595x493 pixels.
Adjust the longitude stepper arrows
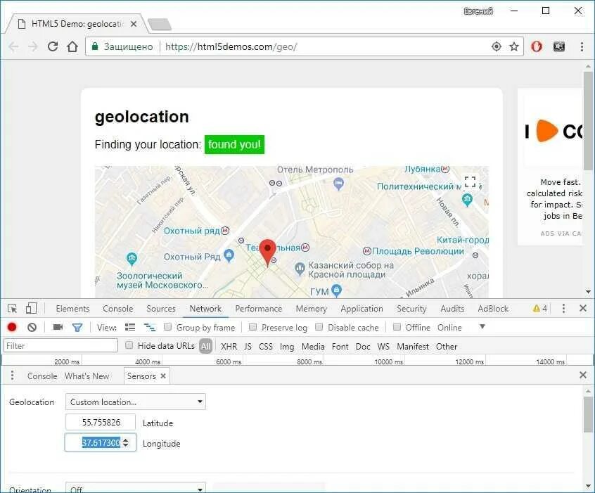pyautogui.click(x=126, y=442)
